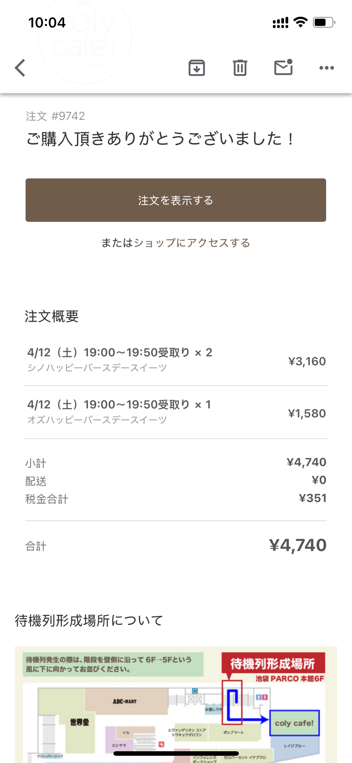Tap the battery indicator in status bar
The width and height of the screenshot is (352, 763).
[324, 22]
